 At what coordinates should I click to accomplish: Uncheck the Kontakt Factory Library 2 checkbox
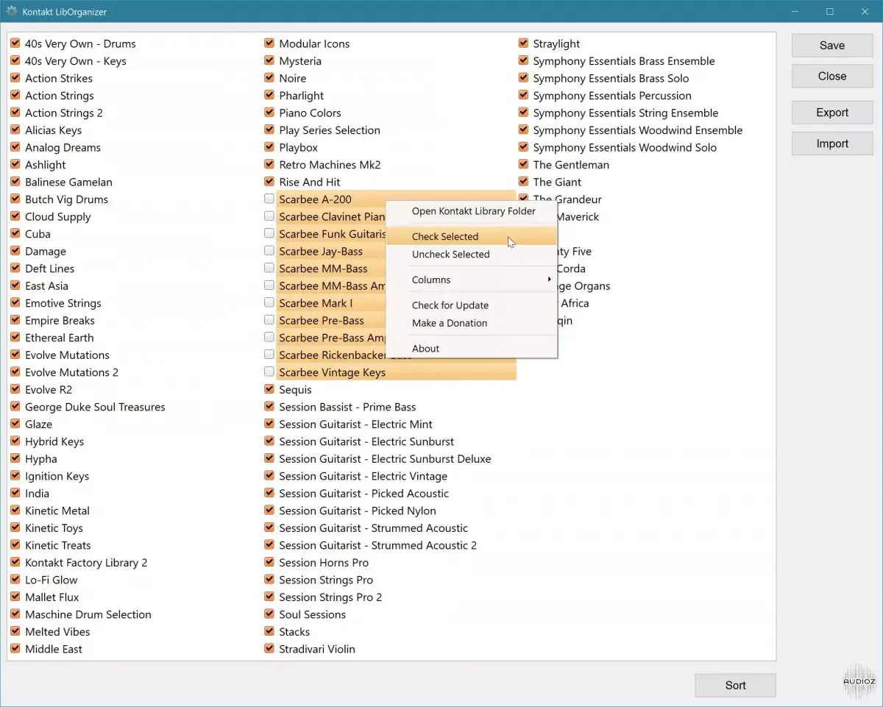coord(15,562)
